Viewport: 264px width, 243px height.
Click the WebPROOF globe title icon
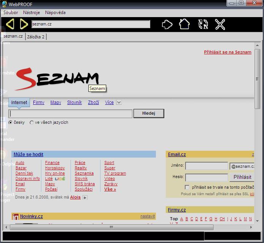point(4,4)
